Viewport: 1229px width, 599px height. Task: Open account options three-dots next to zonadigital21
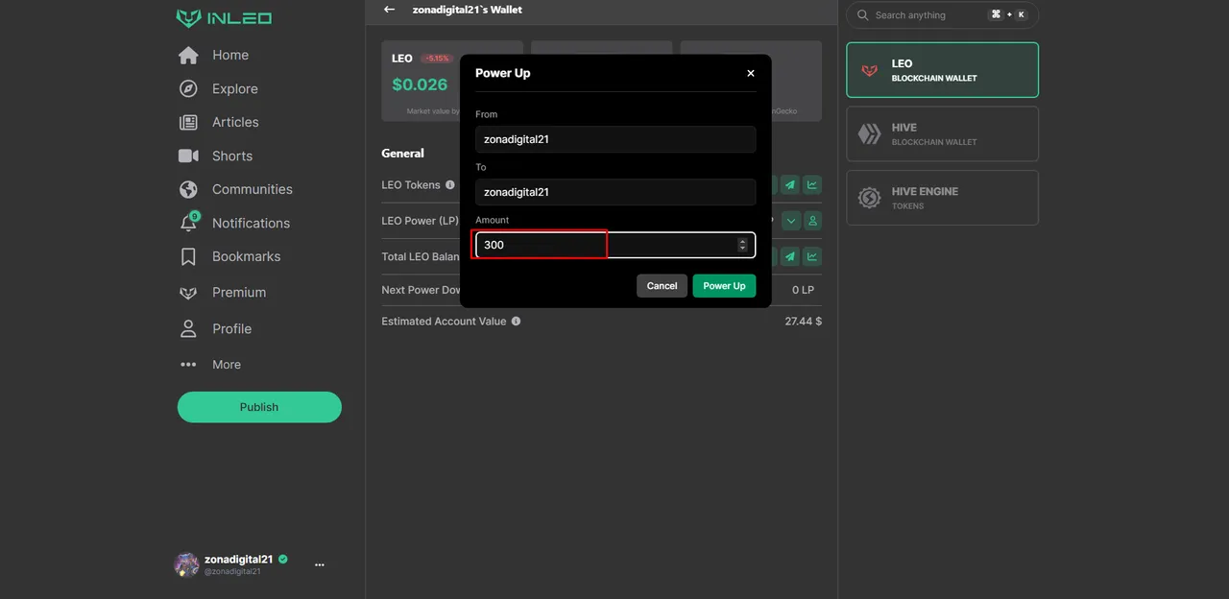click(320, 565)
